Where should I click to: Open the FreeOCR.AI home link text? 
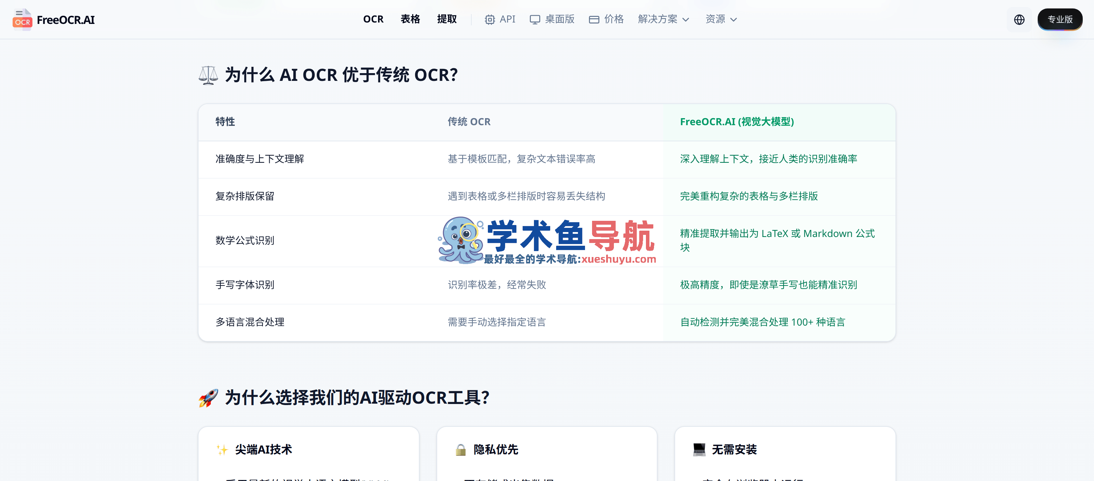65,20
